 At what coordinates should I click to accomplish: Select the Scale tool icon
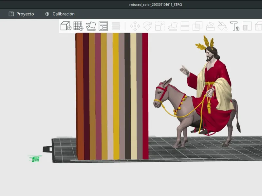(160, 26)
